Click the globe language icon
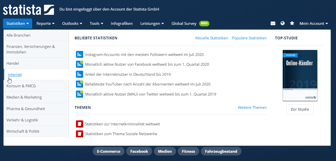 283,23
